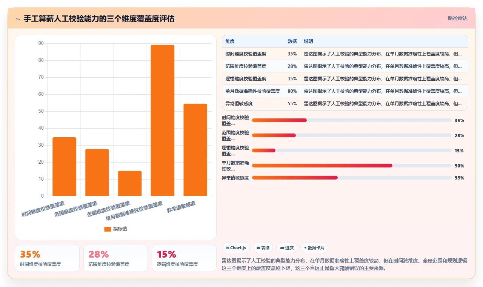
Task: Select the 单月数据准确性校验覆盖度 table row name
Action: [252, 91]
